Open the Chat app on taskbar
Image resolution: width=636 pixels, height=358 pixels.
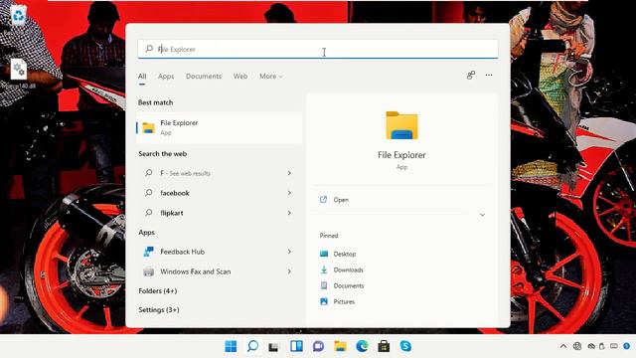pos(318,346)
